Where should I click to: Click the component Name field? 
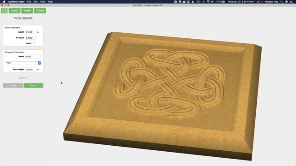33,56
